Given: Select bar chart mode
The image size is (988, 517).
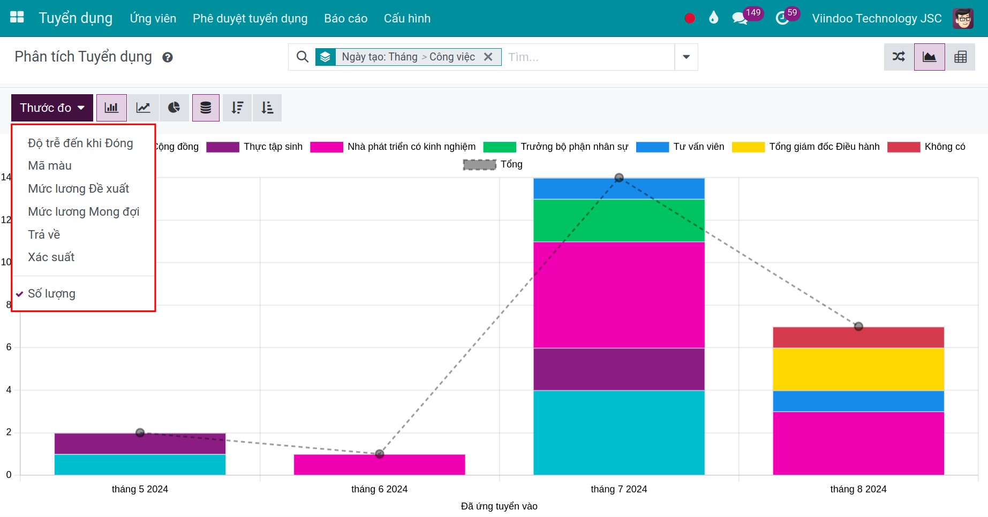Looking at the screenshot, I should tap(111, 108).
